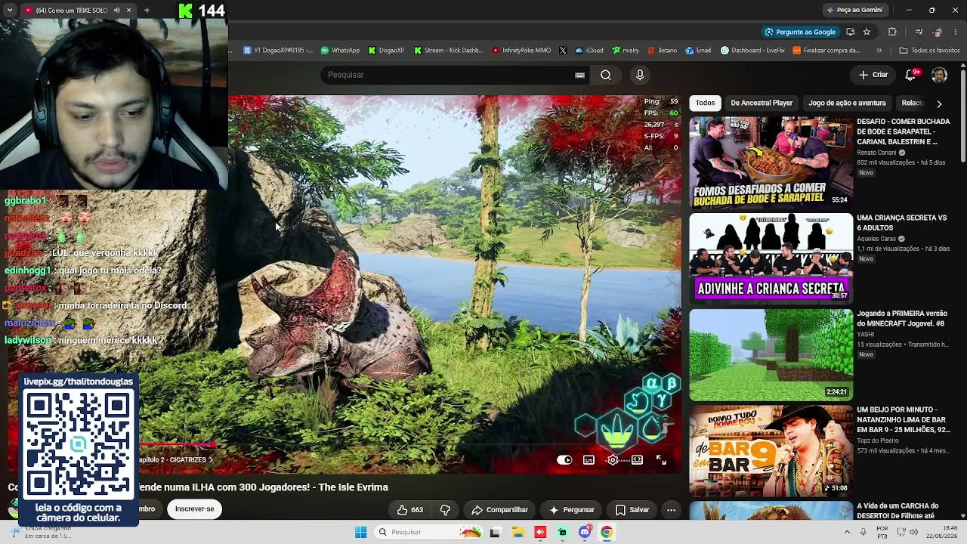Open the 'ADIVINHE A CRIANÇA SECRETA' thumbnail
This screenshot has width=967, height=544.
coord(771,258)
